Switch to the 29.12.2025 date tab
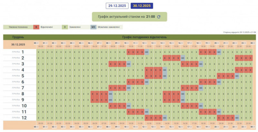Viewport: 258px width, 132px height. 117,6
